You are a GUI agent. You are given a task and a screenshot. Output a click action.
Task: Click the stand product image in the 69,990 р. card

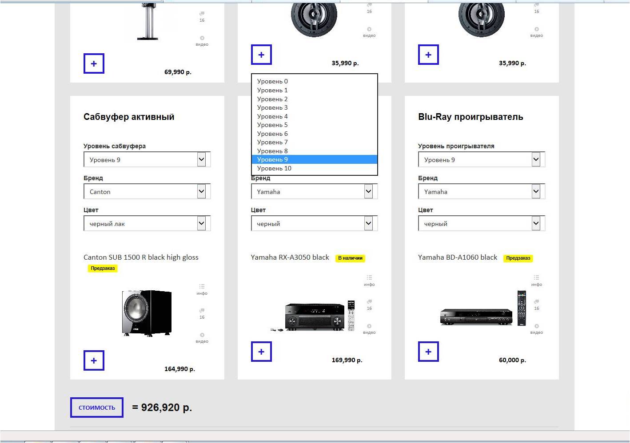click(148, 21)
